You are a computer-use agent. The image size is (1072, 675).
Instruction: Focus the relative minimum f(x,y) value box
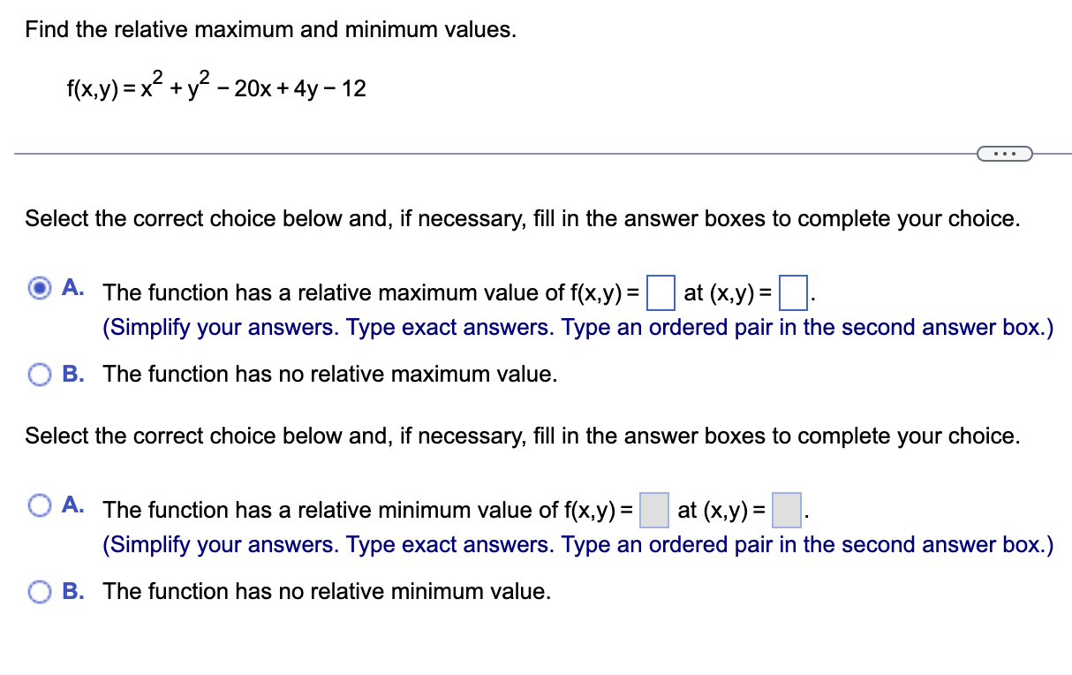[x=654, y=510]
